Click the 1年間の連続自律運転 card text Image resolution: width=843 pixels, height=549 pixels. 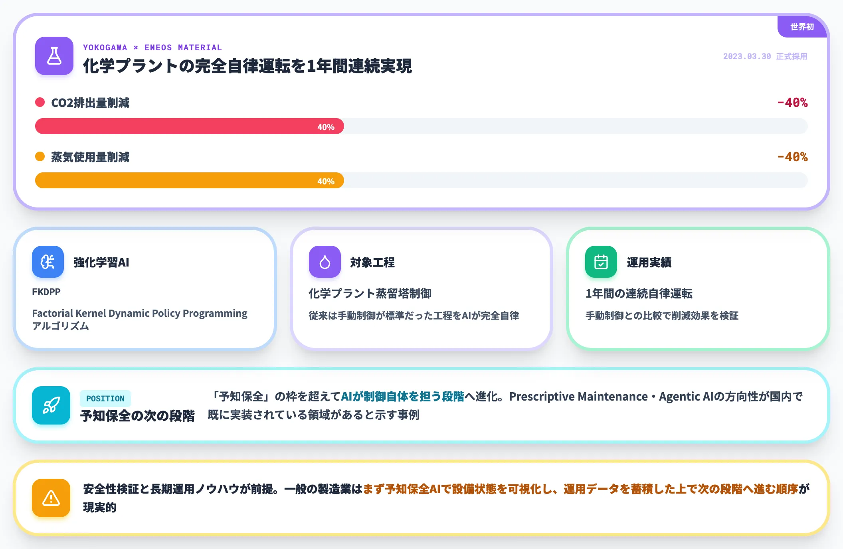639,294
